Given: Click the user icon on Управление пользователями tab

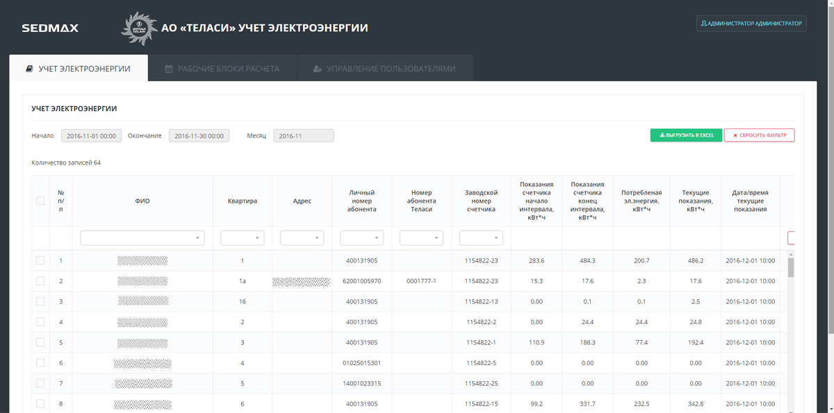Looking at the screenshot, I should 318,69.
